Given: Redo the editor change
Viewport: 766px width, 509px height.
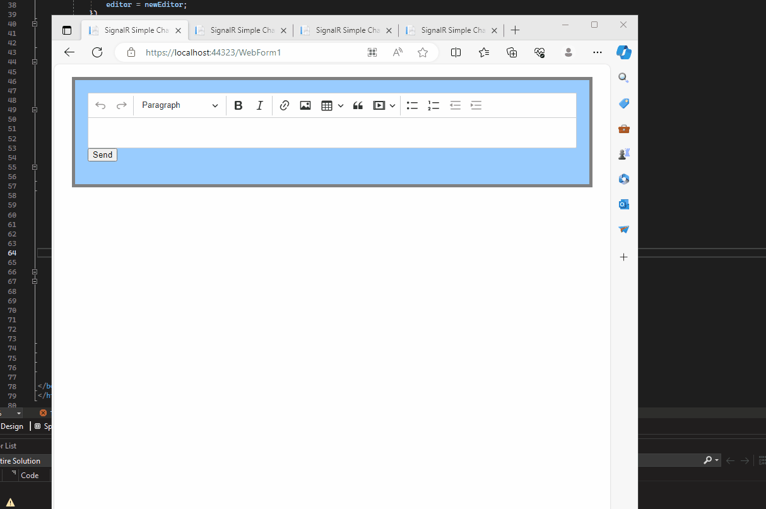Looking at the screenshot, I should tap(122, 105).
